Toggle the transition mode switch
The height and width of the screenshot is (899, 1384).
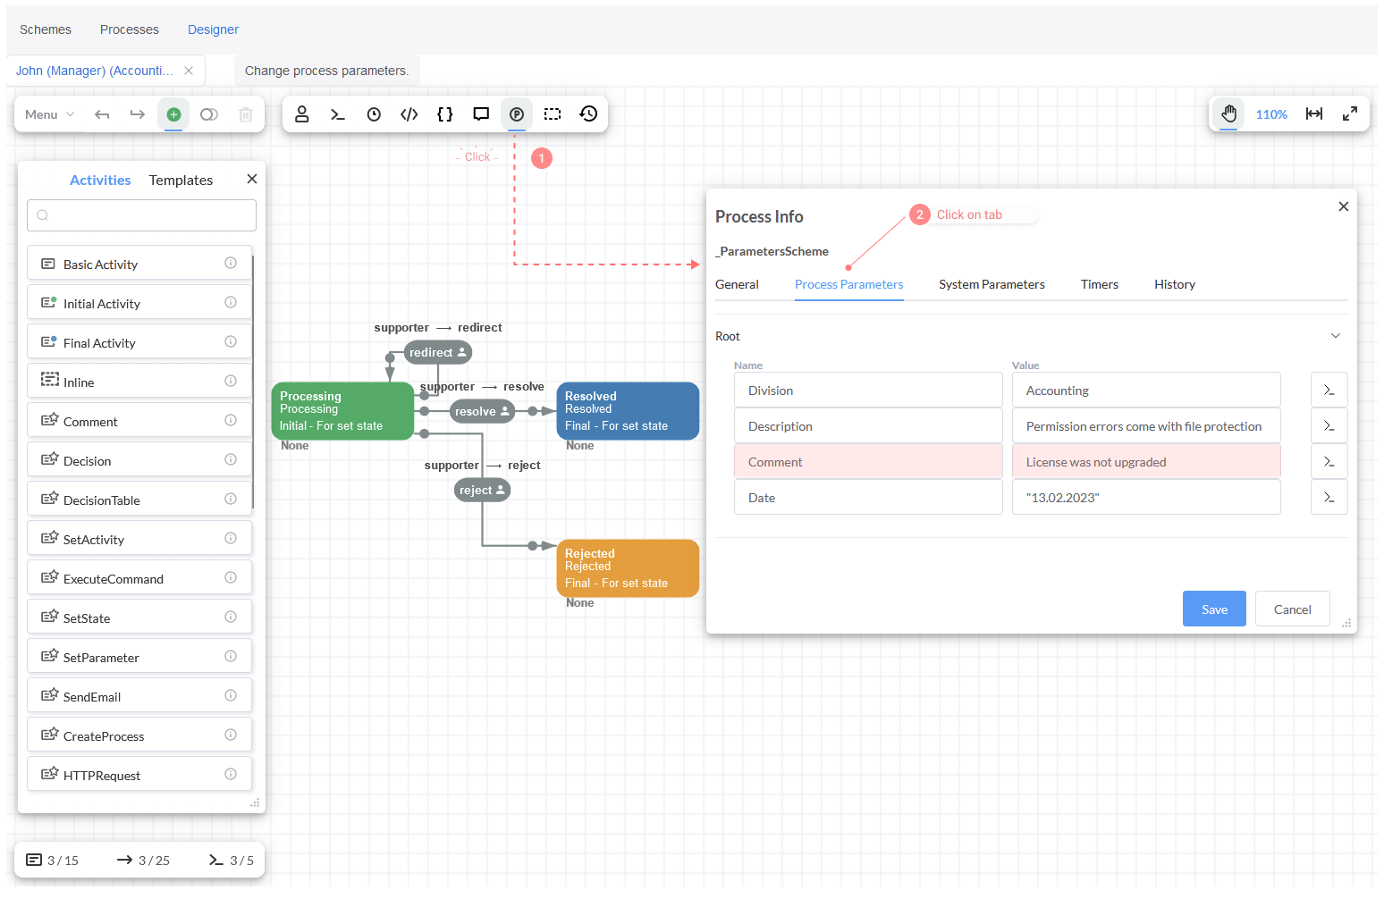(x=209, y=114)
